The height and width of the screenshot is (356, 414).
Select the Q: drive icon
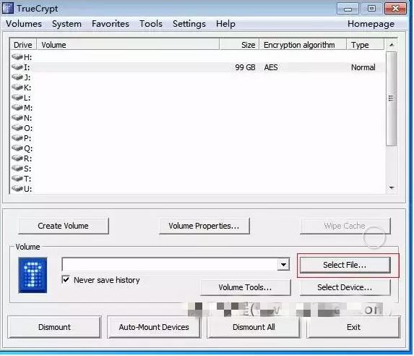point(17,148)
